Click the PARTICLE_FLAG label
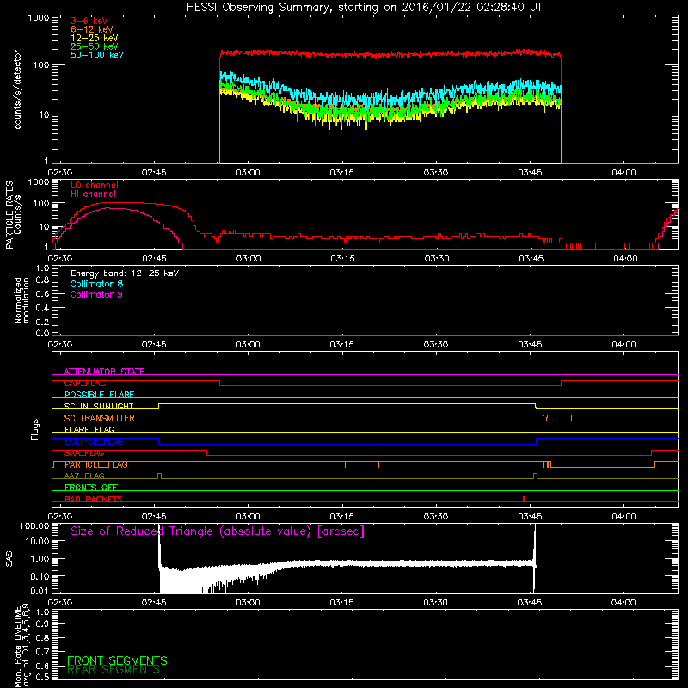 pos(96,464)
